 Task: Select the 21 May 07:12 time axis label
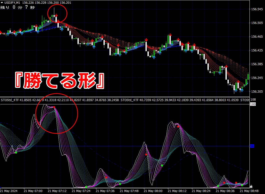[x=57, y=191]
